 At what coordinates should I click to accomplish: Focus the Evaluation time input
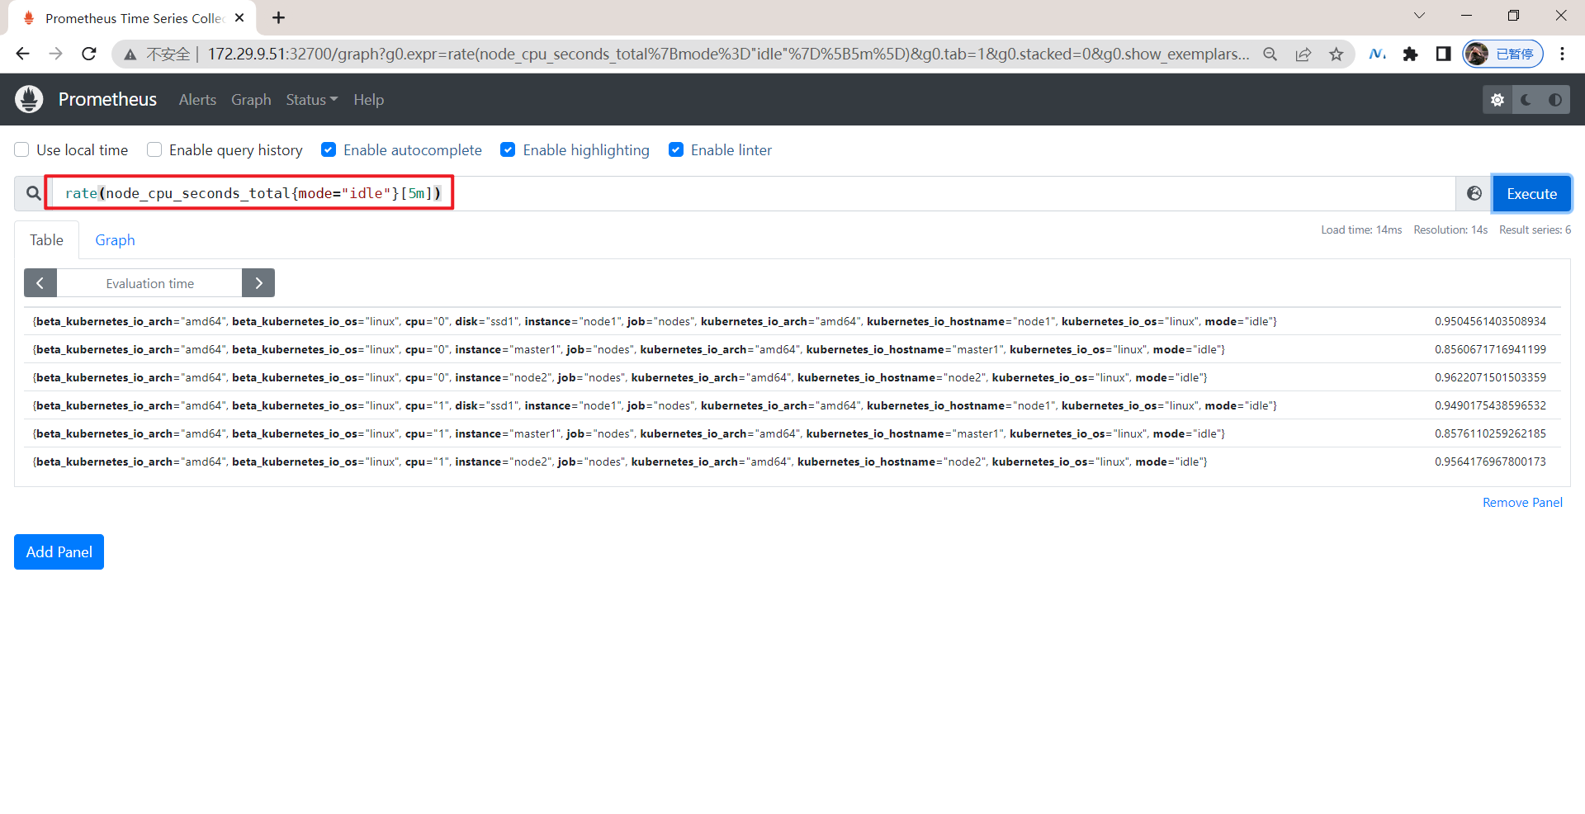(x=149, y=283)
